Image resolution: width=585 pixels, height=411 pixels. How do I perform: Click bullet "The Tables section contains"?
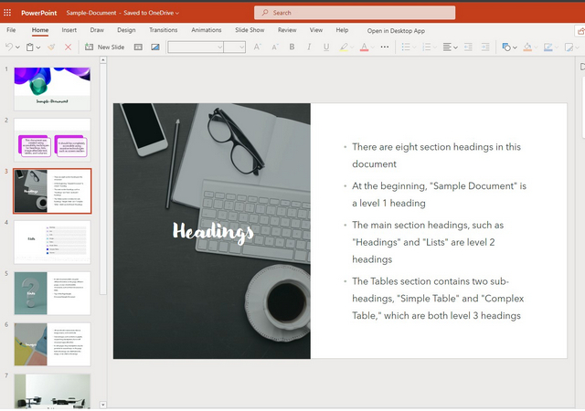click(438, 299)
